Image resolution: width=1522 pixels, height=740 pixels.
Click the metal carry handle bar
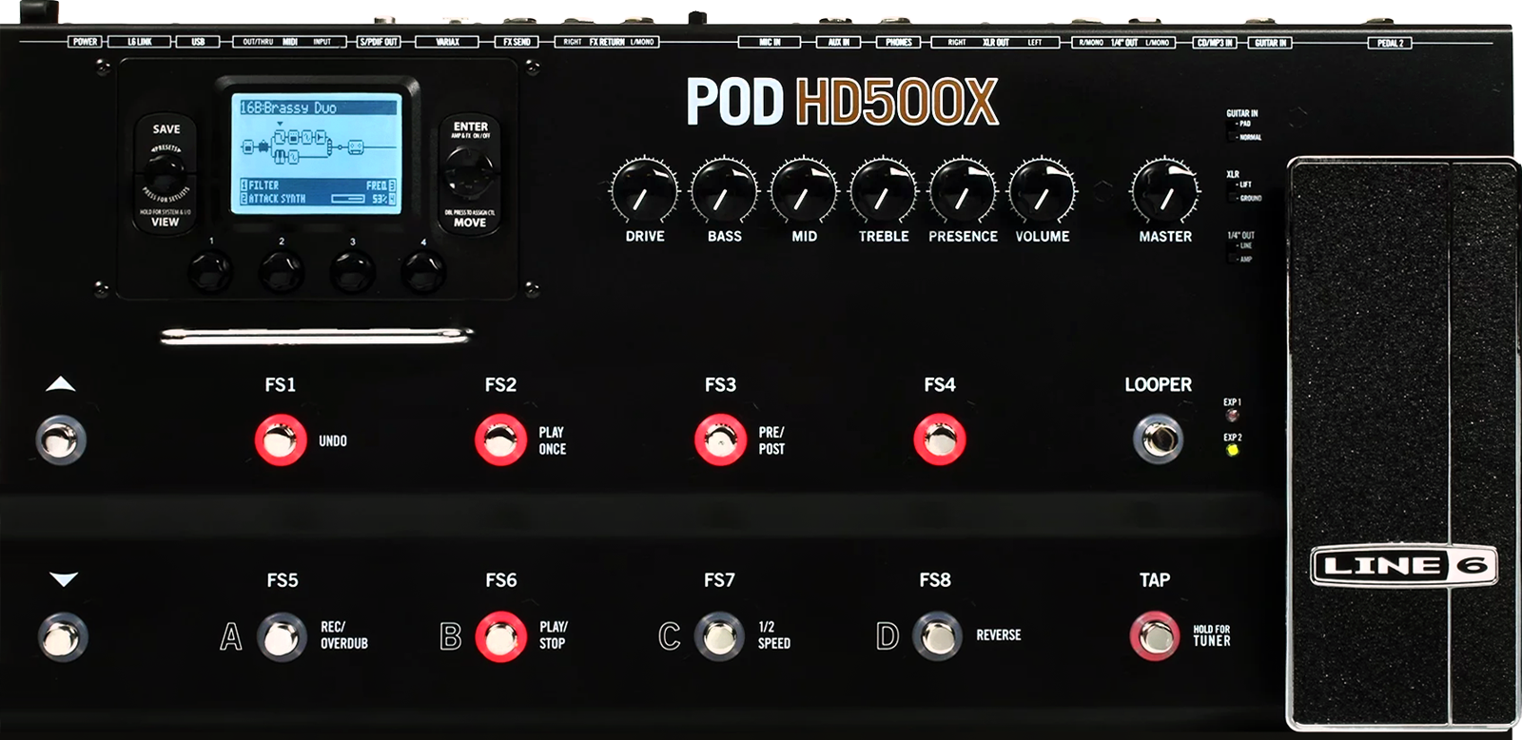tap(316, 335)
